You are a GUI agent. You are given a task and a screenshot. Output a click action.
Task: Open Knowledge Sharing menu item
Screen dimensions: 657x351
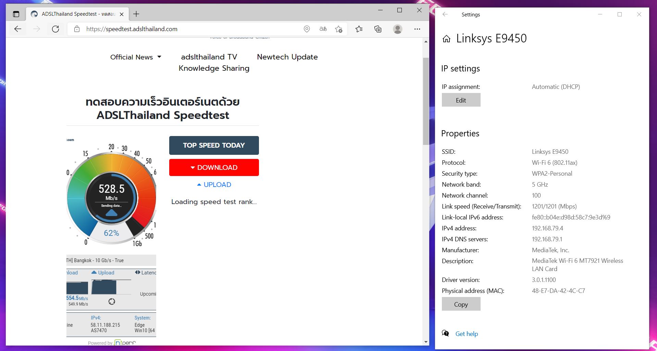(214, 68)
